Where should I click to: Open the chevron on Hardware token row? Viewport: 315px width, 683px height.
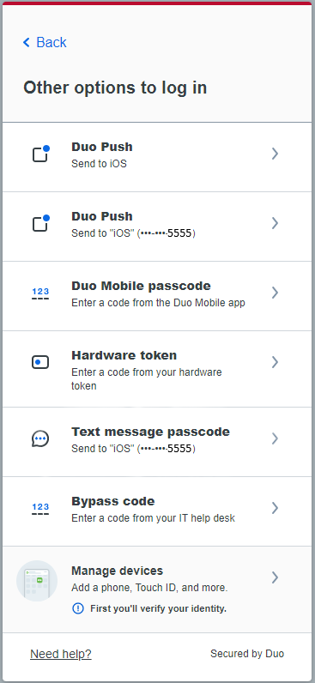coord(275,362)
